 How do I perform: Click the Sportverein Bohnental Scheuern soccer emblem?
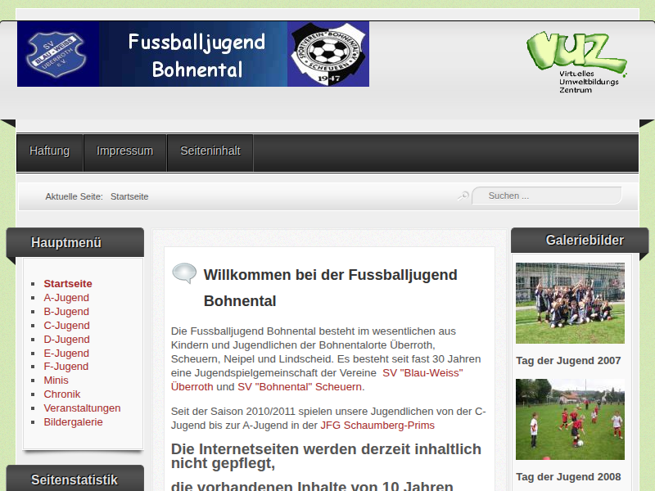pyautogui.click(x=327, y=54)
